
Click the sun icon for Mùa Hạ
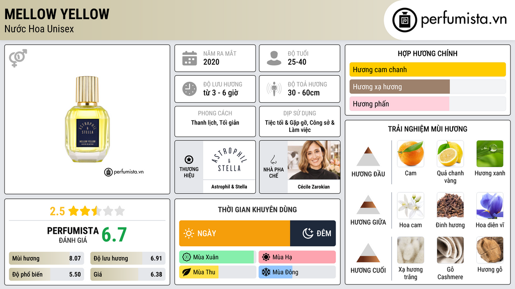tap(266, 257)
